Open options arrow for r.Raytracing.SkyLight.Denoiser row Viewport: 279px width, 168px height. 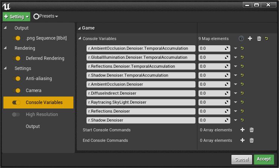[236, 102]
